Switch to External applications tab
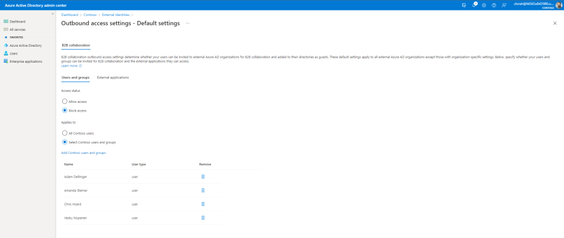The height and width of the screenshot is (238, 564). pyautogui.click(x=113, y=78)
